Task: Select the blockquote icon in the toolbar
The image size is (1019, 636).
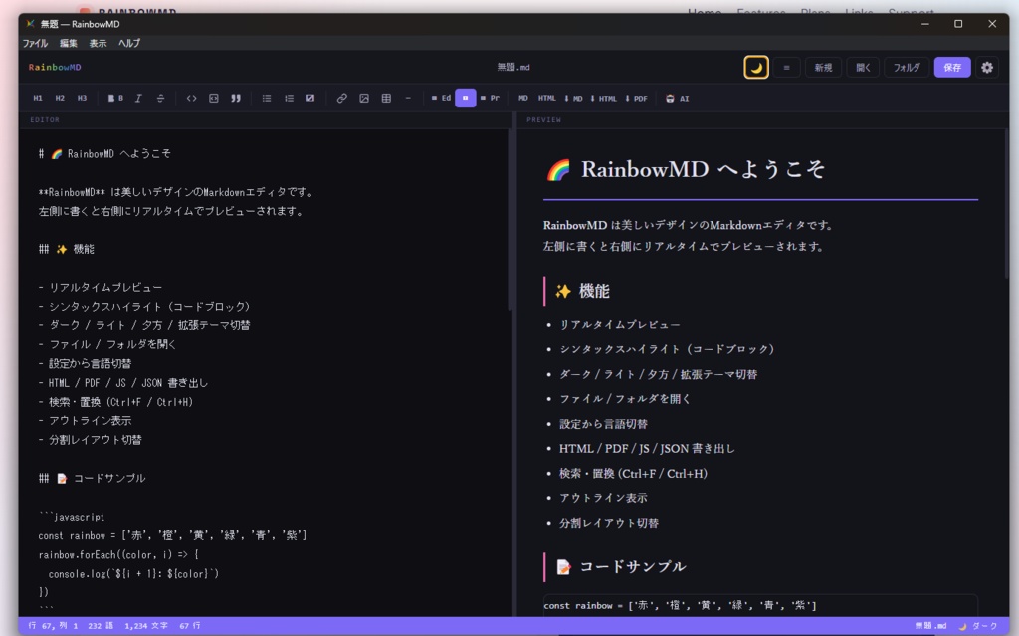Action: [236, 98]
